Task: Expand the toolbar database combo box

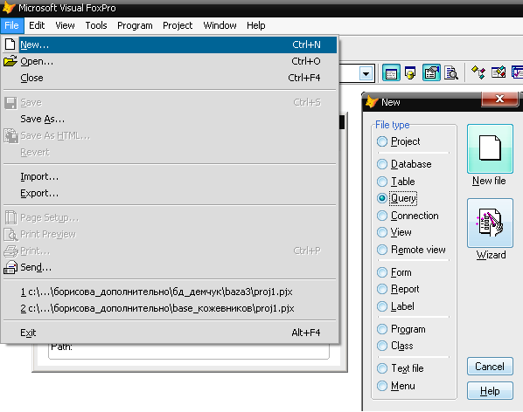Action: coord(366,73)
